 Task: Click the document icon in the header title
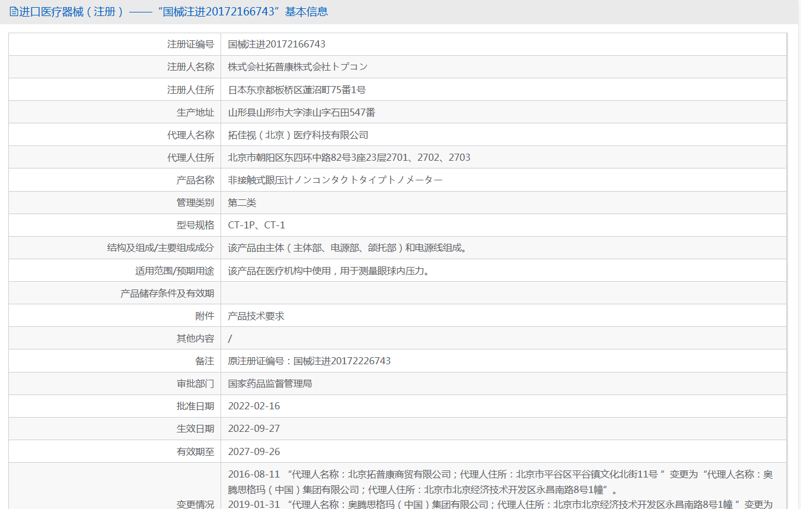point(14,12)
